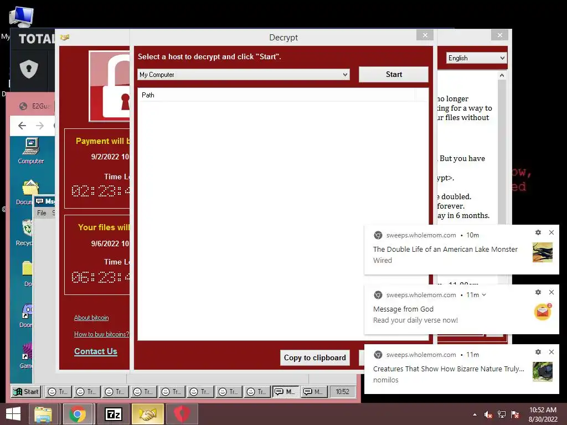Viewport: 567px width, 425px height.
Task: Open settings gear on Lake Monster notification
Action: (x=538, y=232)
